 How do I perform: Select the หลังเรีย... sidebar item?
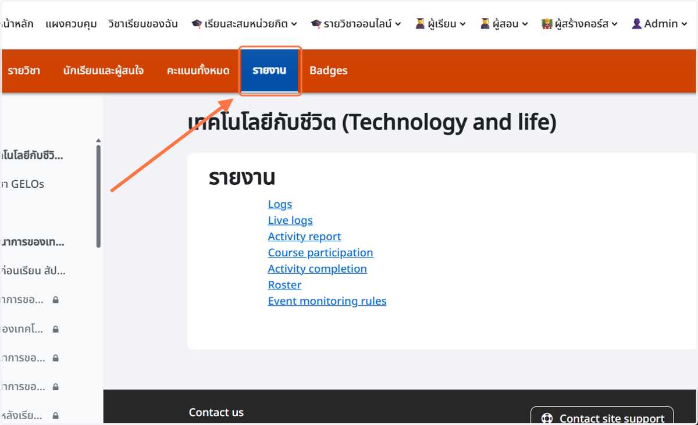click(x=22, y=416)
